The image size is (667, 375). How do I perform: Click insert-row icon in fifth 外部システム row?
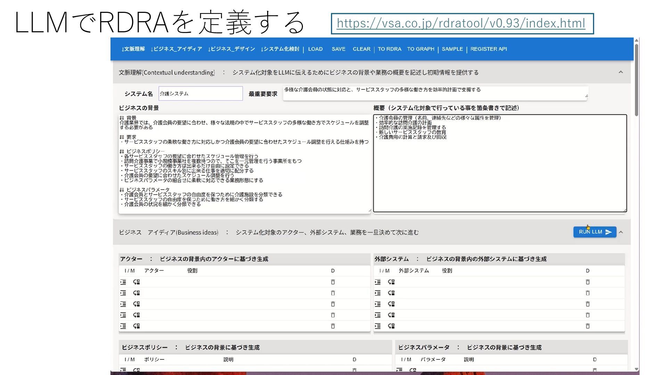pyautogui.click(x=378, y=326)
